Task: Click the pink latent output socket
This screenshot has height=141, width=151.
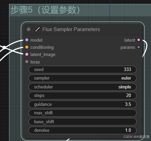Action: point(139,40)
